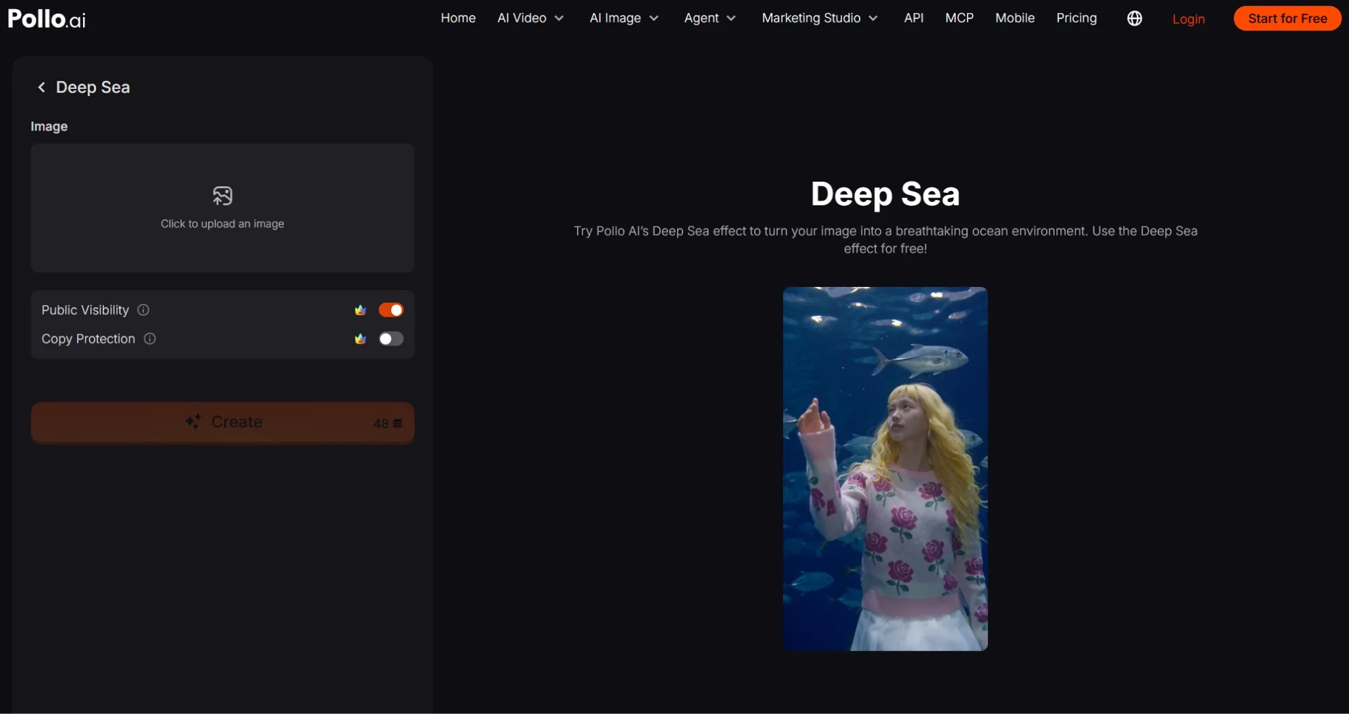The height and width of the screenshot is (714, 1349).
Task: Click the credits icon next to 48
Action: tap(397, 423)
